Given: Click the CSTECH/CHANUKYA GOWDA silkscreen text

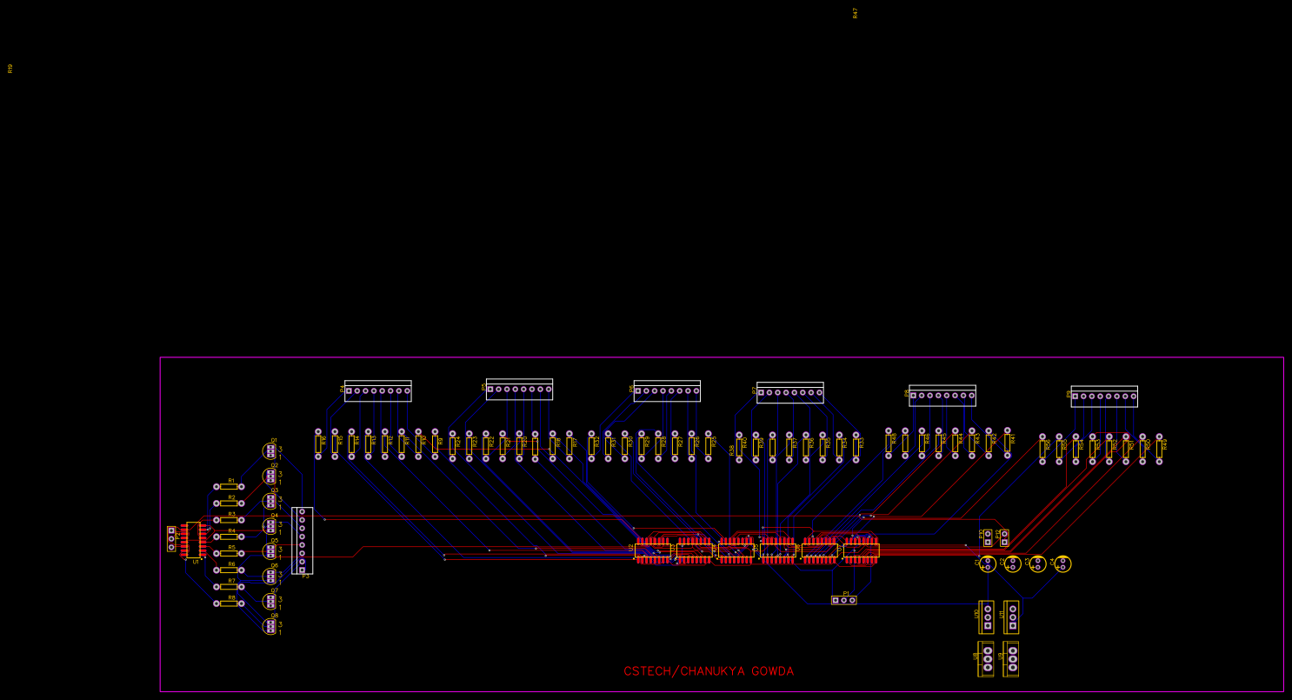Looking at the screenshot, I should coord(709,670).
